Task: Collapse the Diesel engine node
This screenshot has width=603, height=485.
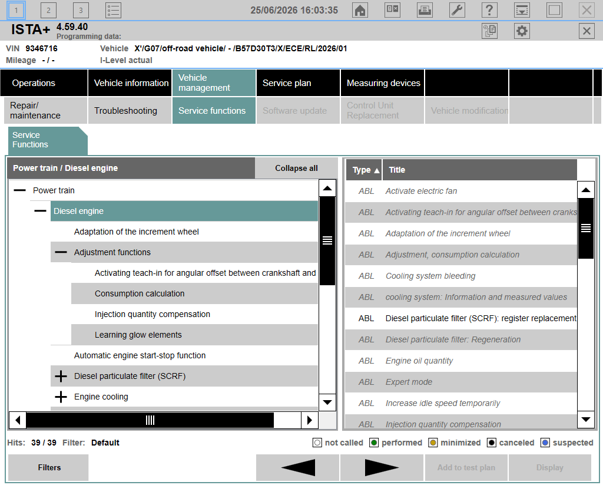Action: [40, 211]
